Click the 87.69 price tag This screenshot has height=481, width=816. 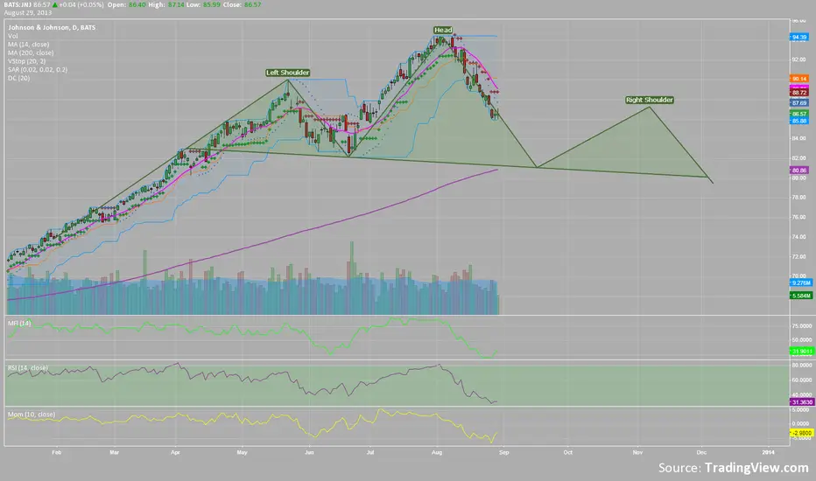[x=798, y=103]
